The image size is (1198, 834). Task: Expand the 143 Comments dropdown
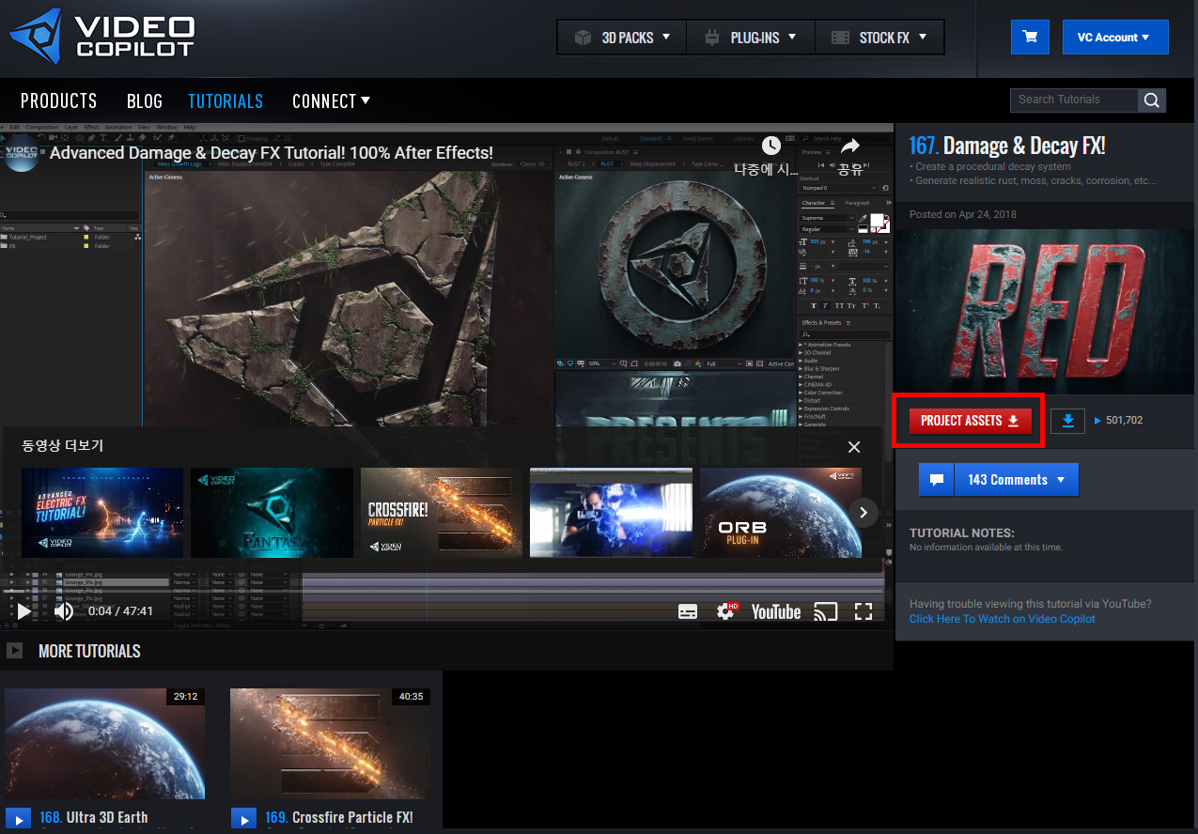(x=1017, y=479)
